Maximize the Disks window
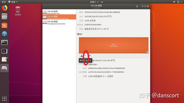This screenshot has width=184, height=103. point(145,6)
